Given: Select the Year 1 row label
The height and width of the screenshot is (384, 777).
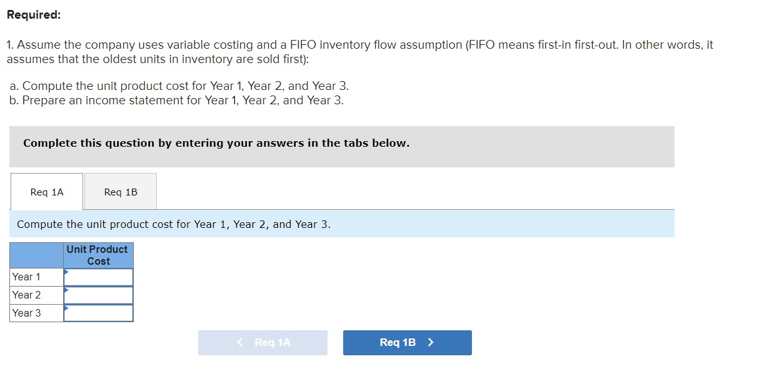Looking at the screenshot, I should [x=25, y=276].
